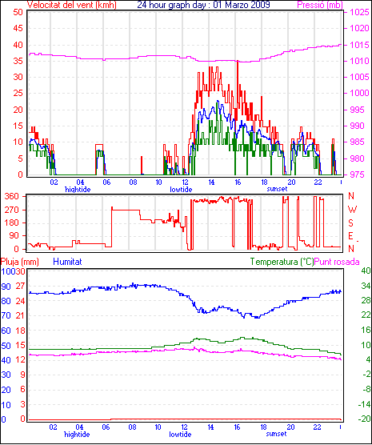Image resolution: width=372 pixels, height=445 pixels.
Task: Click the 50 wind speed axis value
Action: click(x=18, y=12)
